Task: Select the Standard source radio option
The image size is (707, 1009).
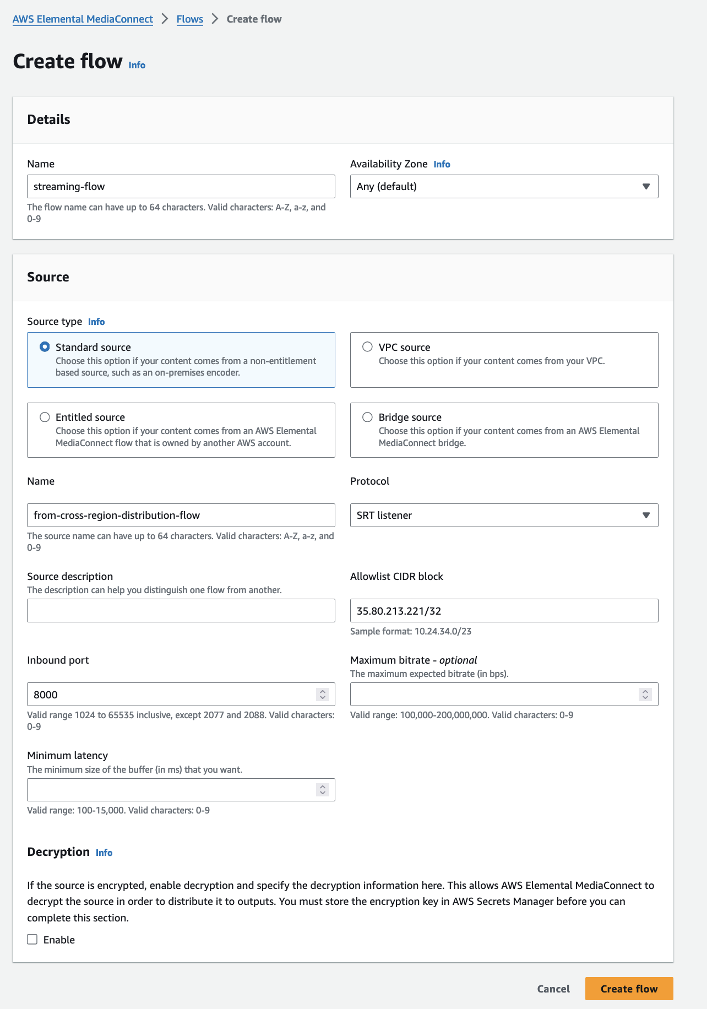Action: 45,347
